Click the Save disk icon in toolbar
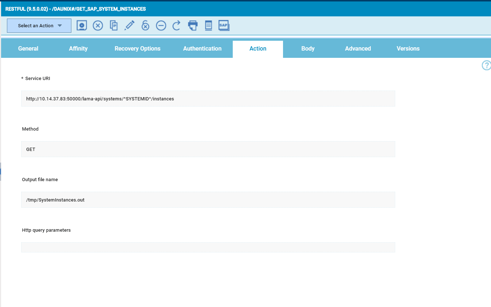The height and width of the screenshot is (307, 491). 82,25
